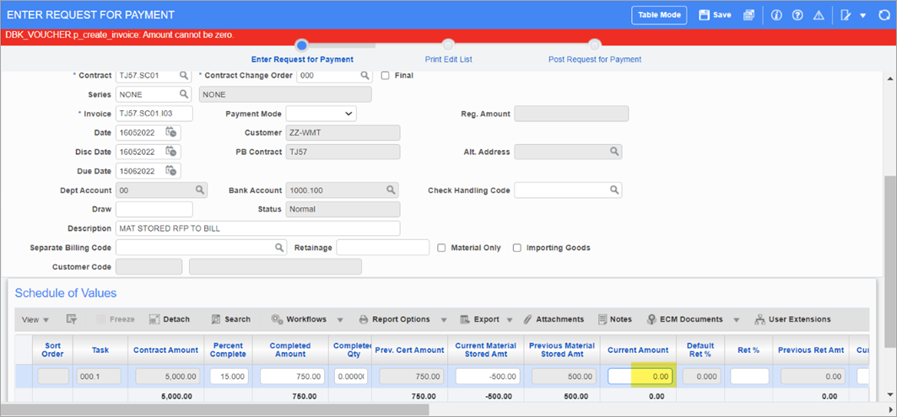Expand dropdown arrow next to edit icon
The image size is (897, 417).
862,15
